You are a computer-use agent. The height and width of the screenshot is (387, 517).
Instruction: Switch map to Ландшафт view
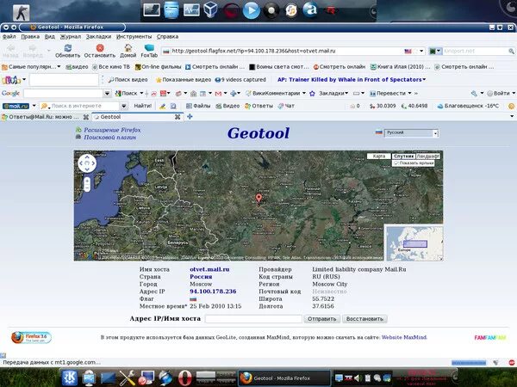point(427,157)
